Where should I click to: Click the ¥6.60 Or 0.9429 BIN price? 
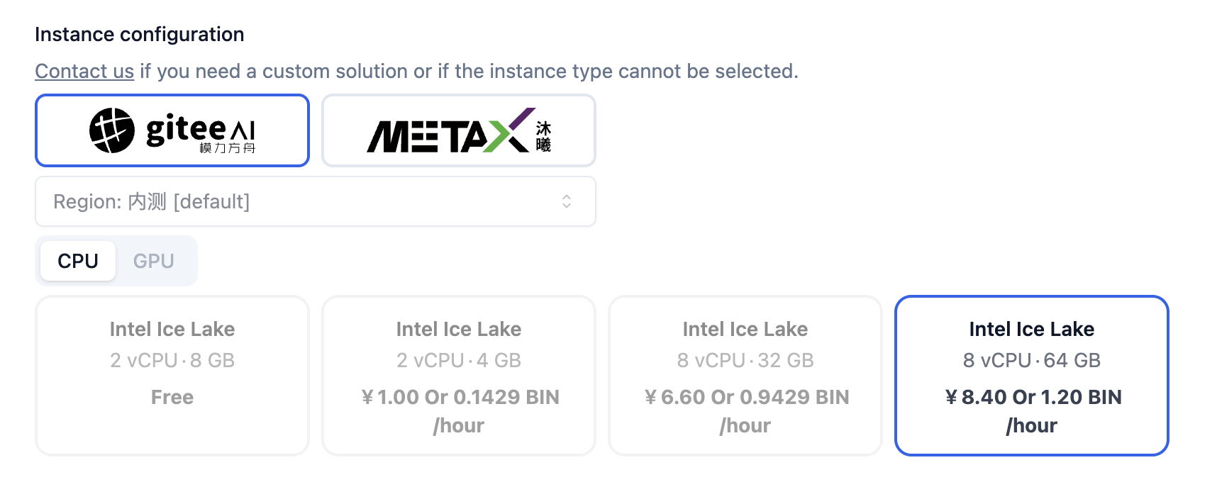tap(746, 411)
